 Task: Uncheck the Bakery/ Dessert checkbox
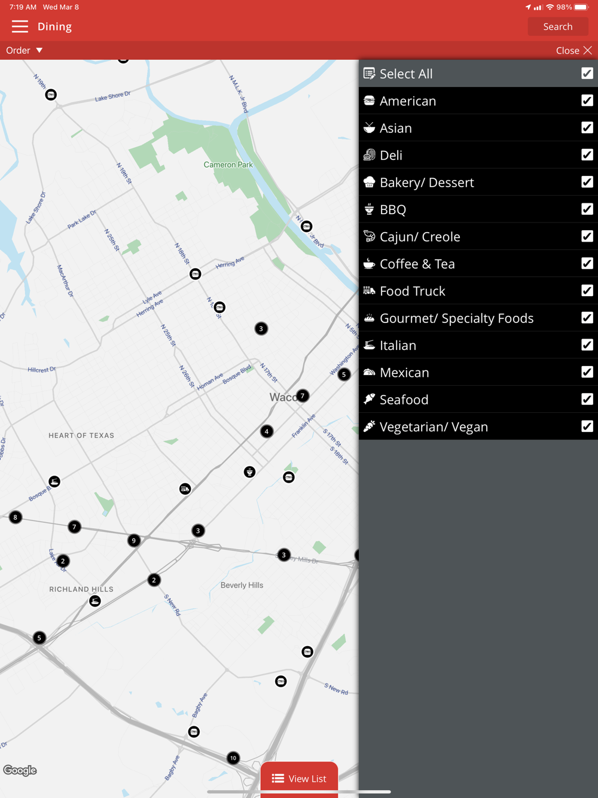pyautogui.click(x=587, y=182)
